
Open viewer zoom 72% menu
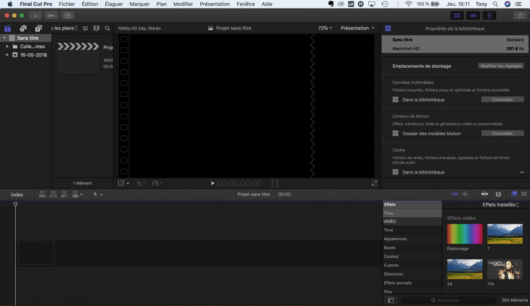click(325, 28)
